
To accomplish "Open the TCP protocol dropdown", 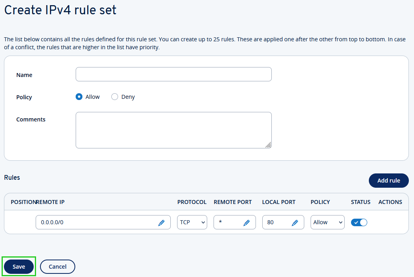I will pos(192,222).
